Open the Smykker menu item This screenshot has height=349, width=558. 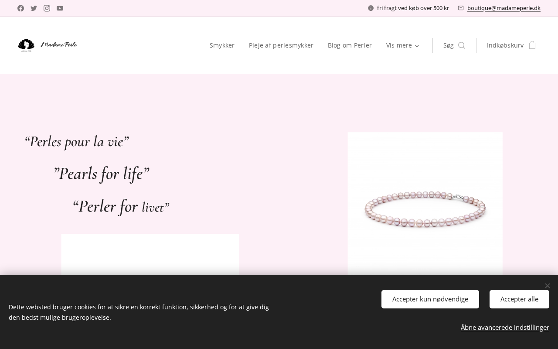coord(222,45)
